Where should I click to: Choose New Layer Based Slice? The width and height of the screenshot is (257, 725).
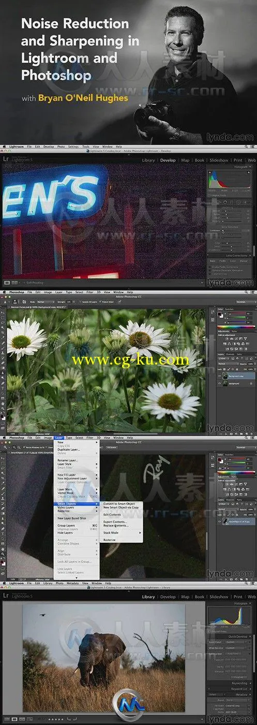(72, 518)
